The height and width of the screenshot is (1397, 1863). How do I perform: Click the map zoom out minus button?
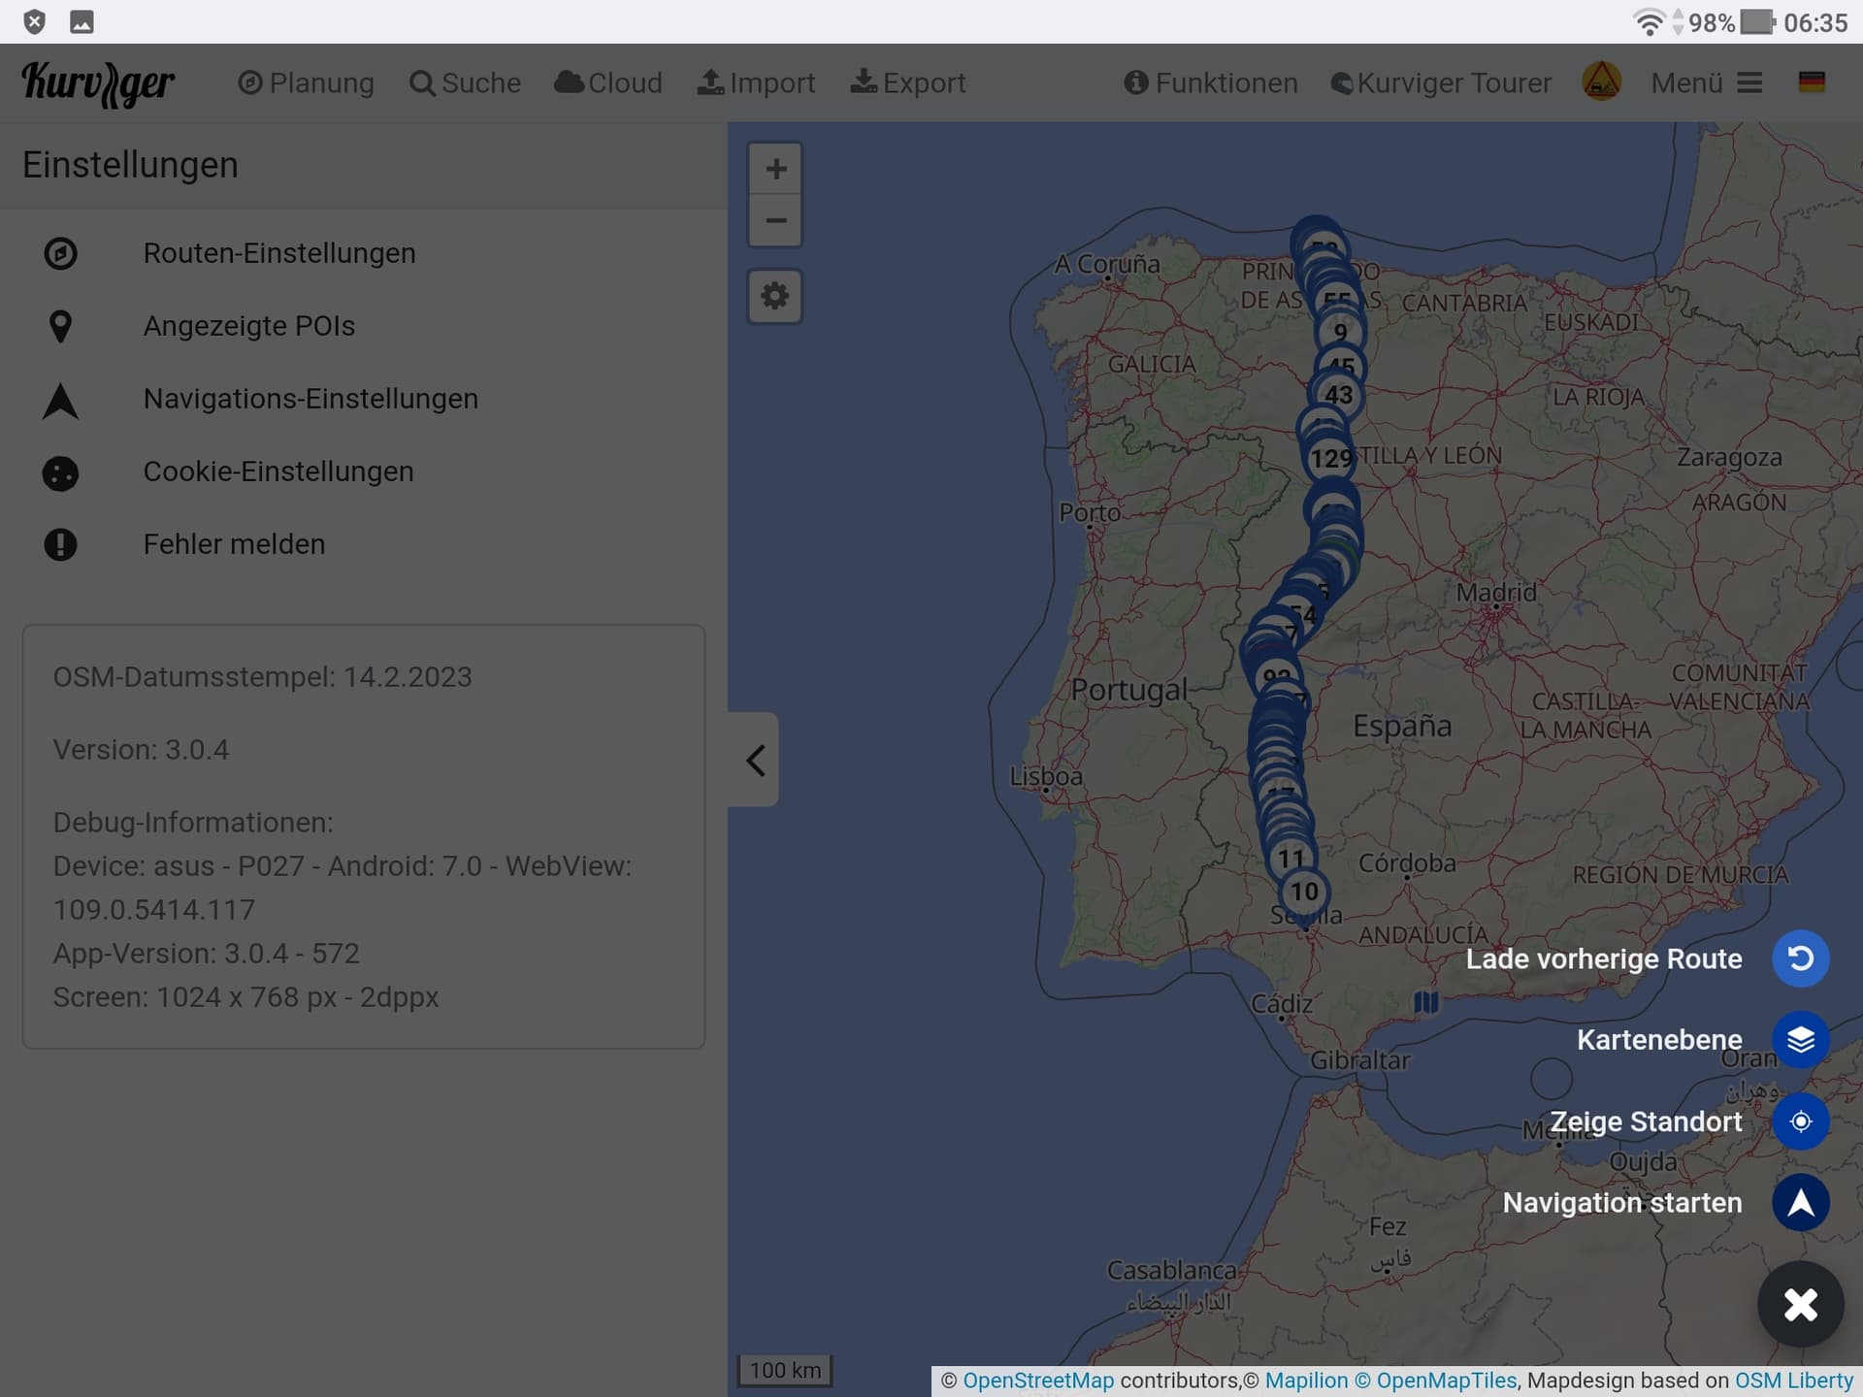pyautogui.click(x=774, y=221)
